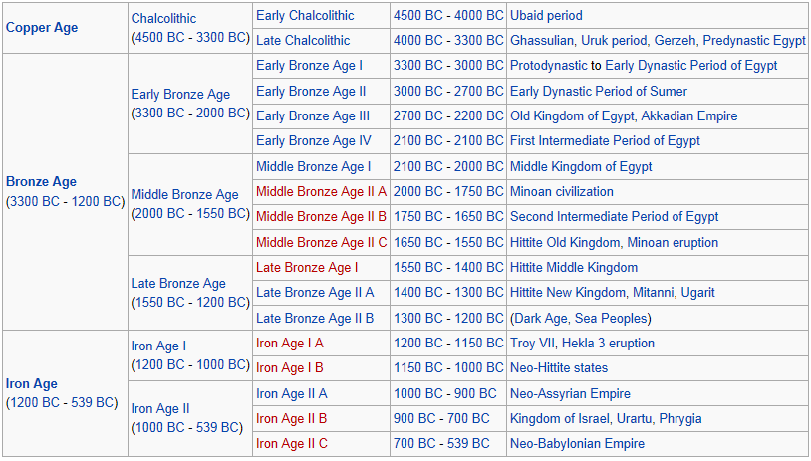Open the Minoan eruption link
Screen dimensions: 811x461
673,242
